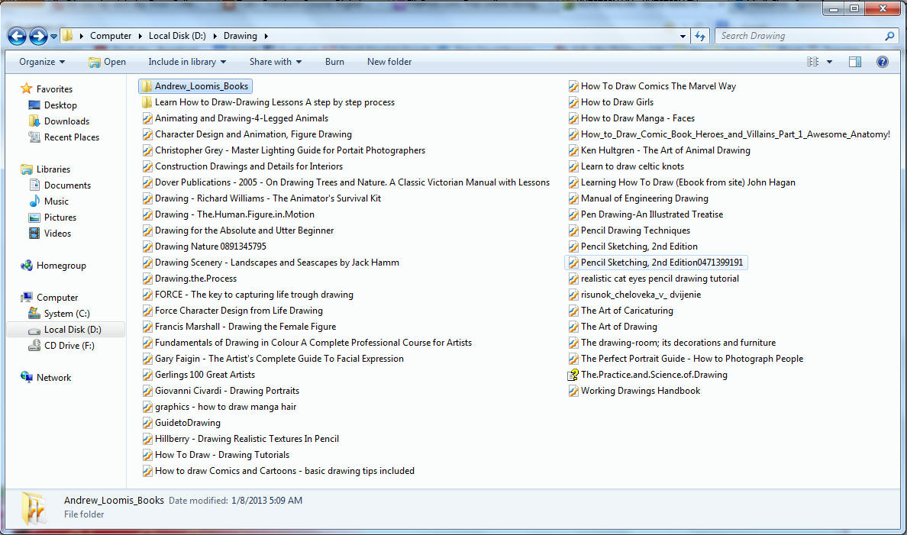Open Desktop in Favorites
907x535 pixels.
point(53,105)
